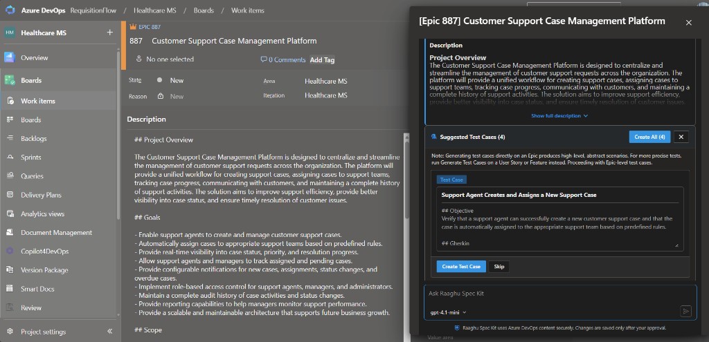Click the person icon beside No one selected
This screenshot has height=342, width=709.
(138, 59)
